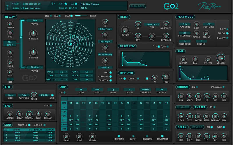Toggle the arpeggiator LATCH switch
This screenshot has height=145, width=233.
pyautogui.click(x=133, y=136)
